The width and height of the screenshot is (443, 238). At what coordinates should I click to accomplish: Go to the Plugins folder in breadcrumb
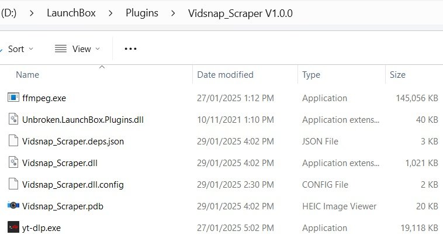142,13
